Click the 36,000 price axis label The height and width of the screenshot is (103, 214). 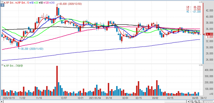209,29
